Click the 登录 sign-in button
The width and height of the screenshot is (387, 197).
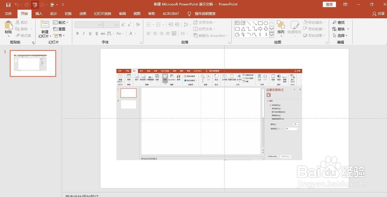329,4
